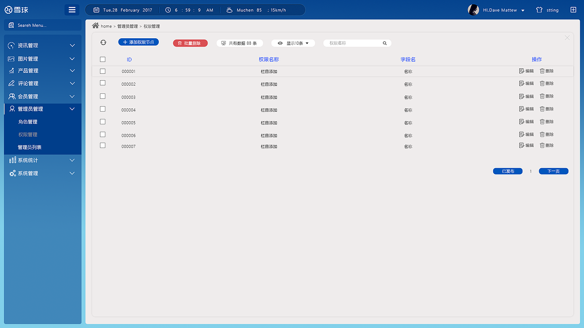Click the delete trash icon for row 000004
Image resolution: width=584 pixels, height=328 pixels.
point(542,109)
